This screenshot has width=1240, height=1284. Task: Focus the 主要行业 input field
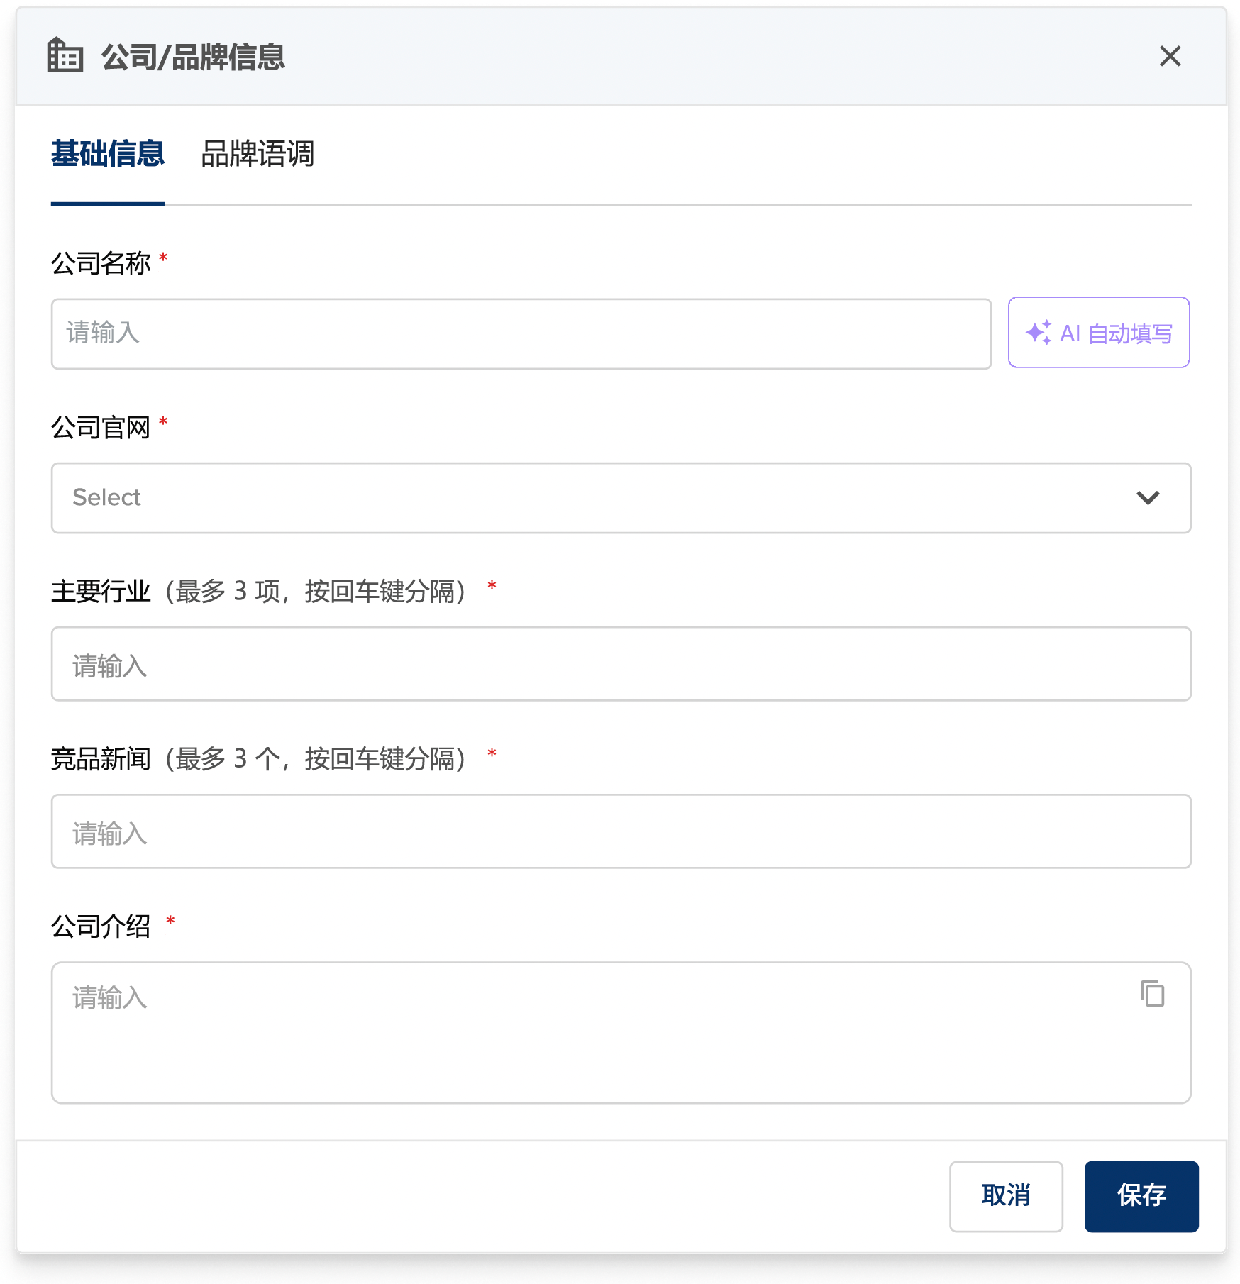pos(621,664)
